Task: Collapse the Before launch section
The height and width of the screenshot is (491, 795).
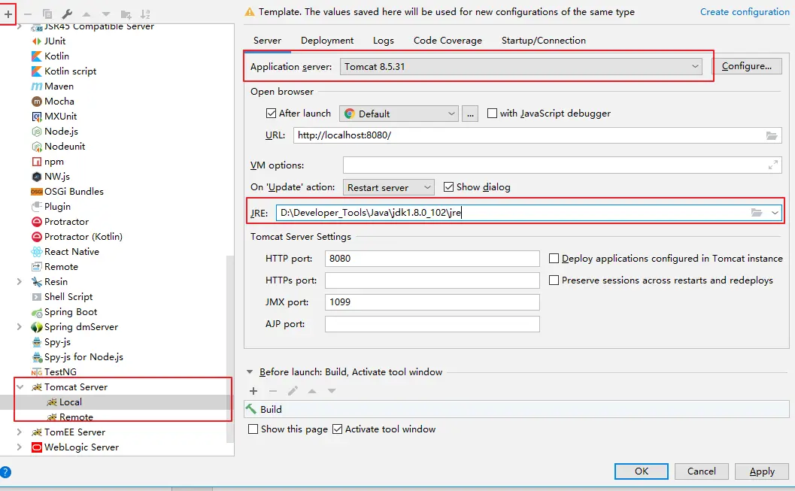Action: point(250,372)
